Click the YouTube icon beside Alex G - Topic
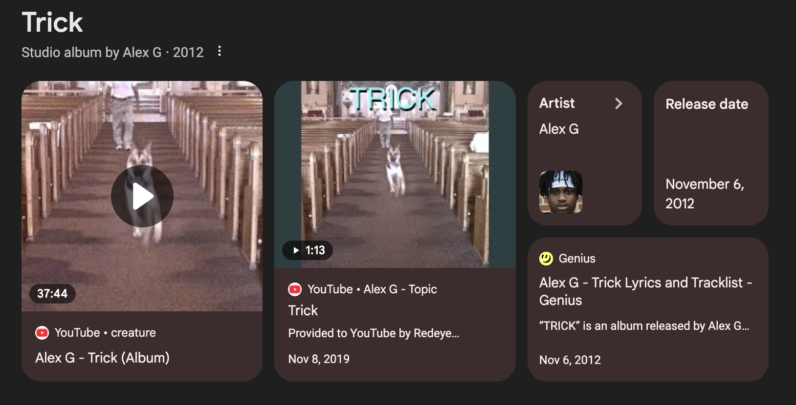Screen dimensions: 796x405 coord(295,289)
